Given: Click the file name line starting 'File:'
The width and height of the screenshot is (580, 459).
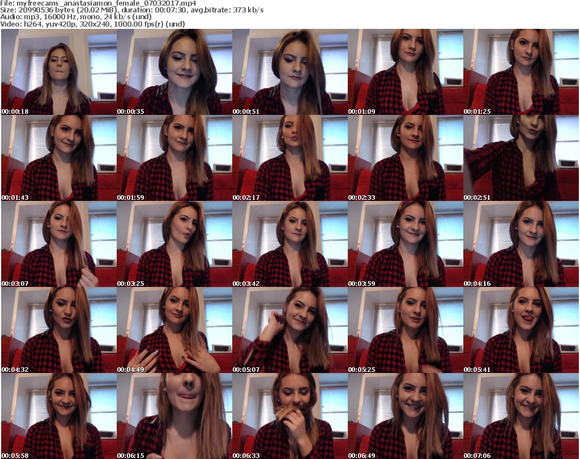Looking at the screenshot, I should pyautogui.click(x=98, y=3).
